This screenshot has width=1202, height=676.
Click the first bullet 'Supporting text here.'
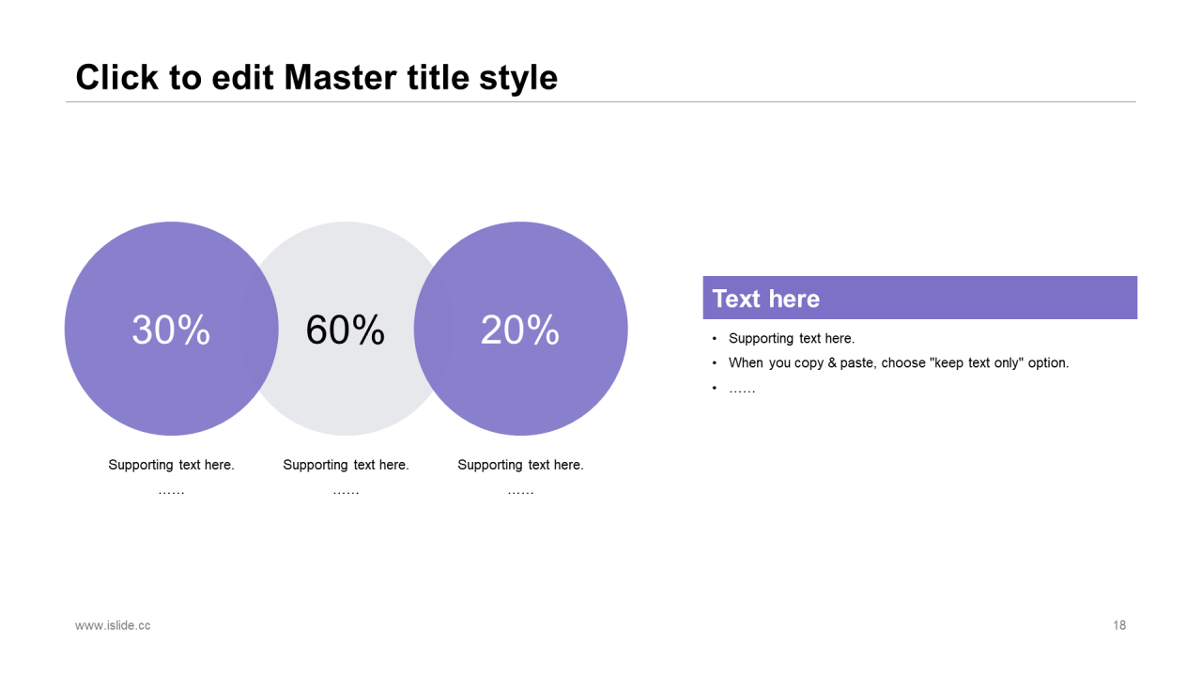(792, 338)
